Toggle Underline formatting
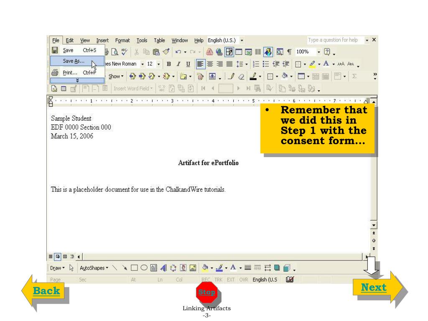The image size is (428, 321). [188, 64]
